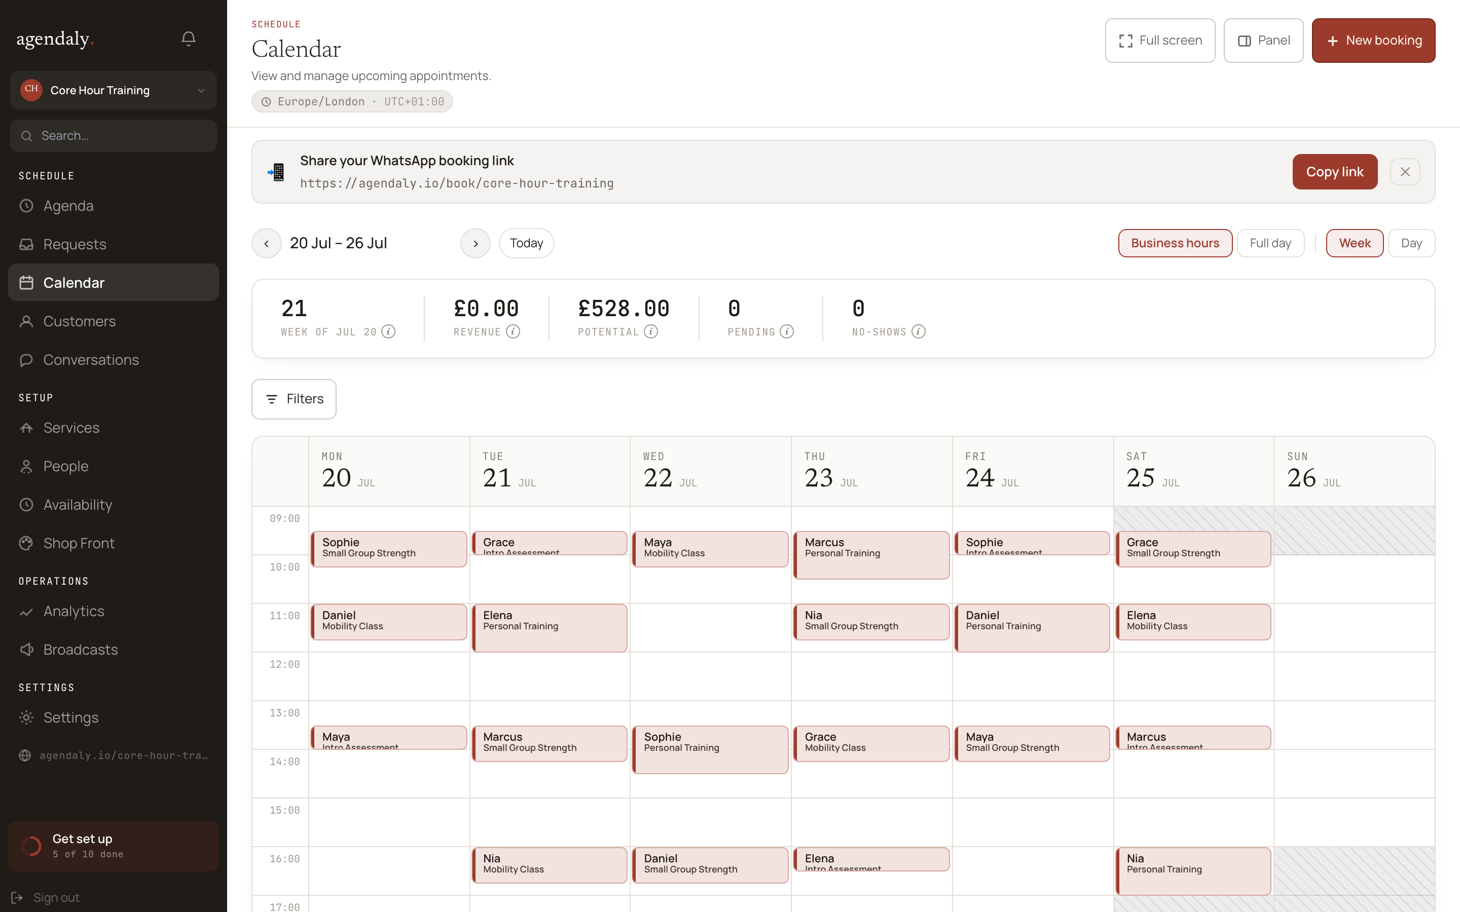1460x912 pixels.
Task: Select Calendar in the sidebar
Action: tap(114, 282)
